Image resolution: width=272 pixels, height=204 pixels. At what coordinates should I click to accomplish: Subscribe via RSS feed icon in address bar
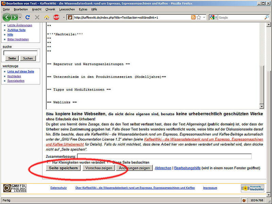(x=193, y=17)
